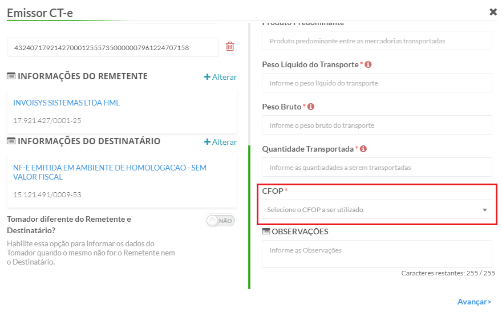Click the green vertical scrollbar divider

(249, 217)
